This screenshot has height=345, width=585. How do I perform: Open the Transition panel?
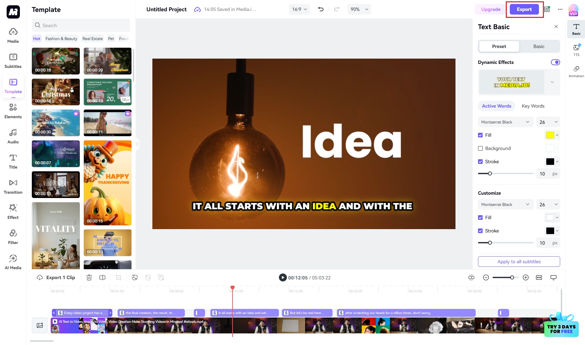(x=13, y=186)
